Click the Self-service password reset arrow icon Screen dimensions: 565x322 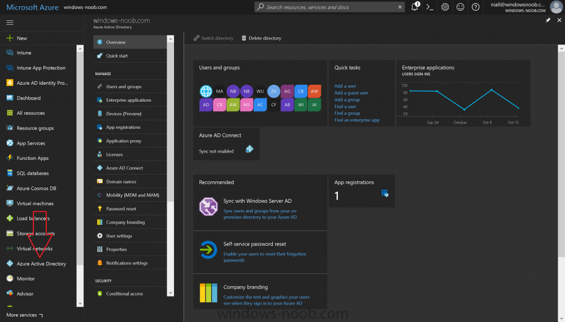click(x=208, y=250)
